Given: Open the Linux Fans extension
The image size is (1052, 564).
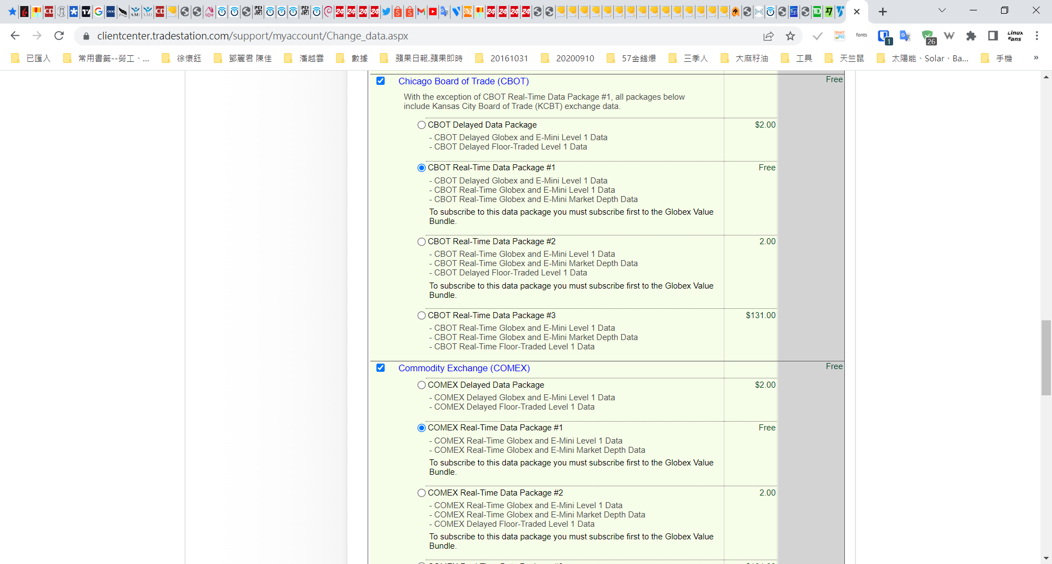Looking at the screenshot, I should 1015,36.
